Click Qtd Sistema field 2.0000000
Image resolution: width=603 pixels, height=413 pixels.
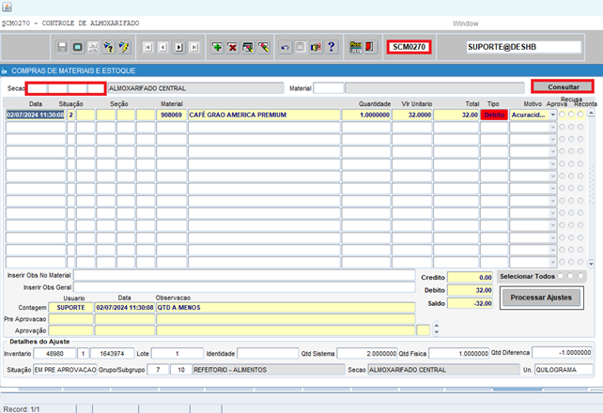click(367, 353)
